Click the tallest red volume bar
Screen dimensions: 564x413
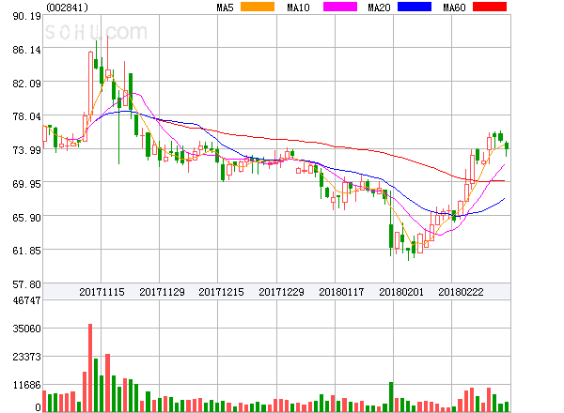click(90, 368)
